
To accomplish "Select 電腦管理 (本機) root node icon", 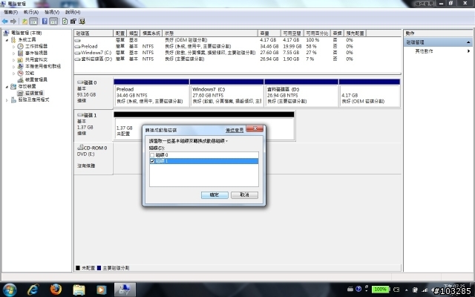I will coord(7,33).
